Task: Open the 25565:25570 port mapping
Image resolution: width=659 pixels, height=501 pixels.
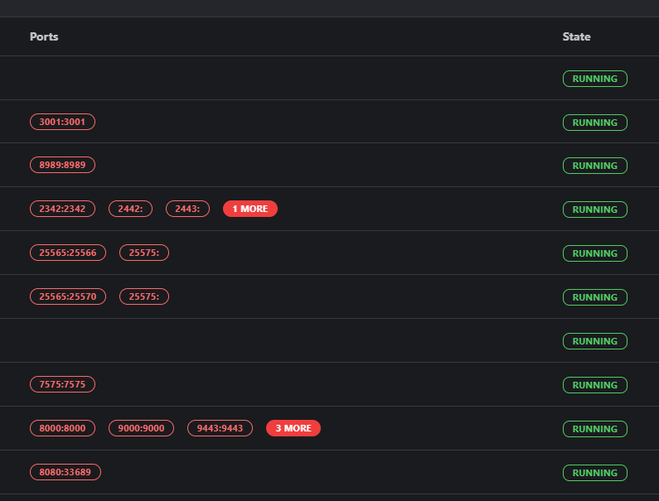Action: point(68,296)
